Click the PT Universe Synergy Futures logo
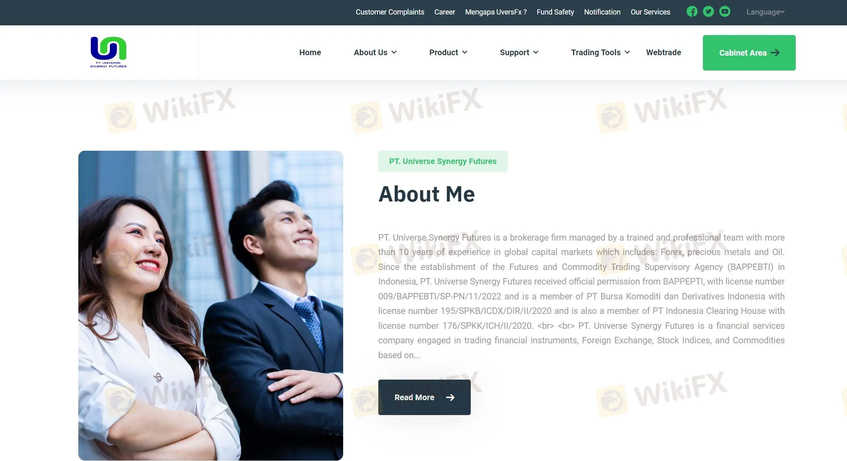This screenshot has width=847, height=461. coord(108,52)
